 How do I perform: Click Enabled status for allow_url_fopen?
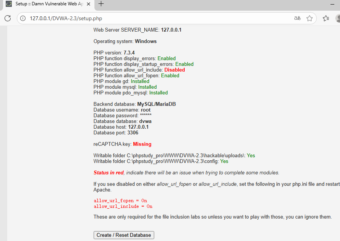[170, 75]
